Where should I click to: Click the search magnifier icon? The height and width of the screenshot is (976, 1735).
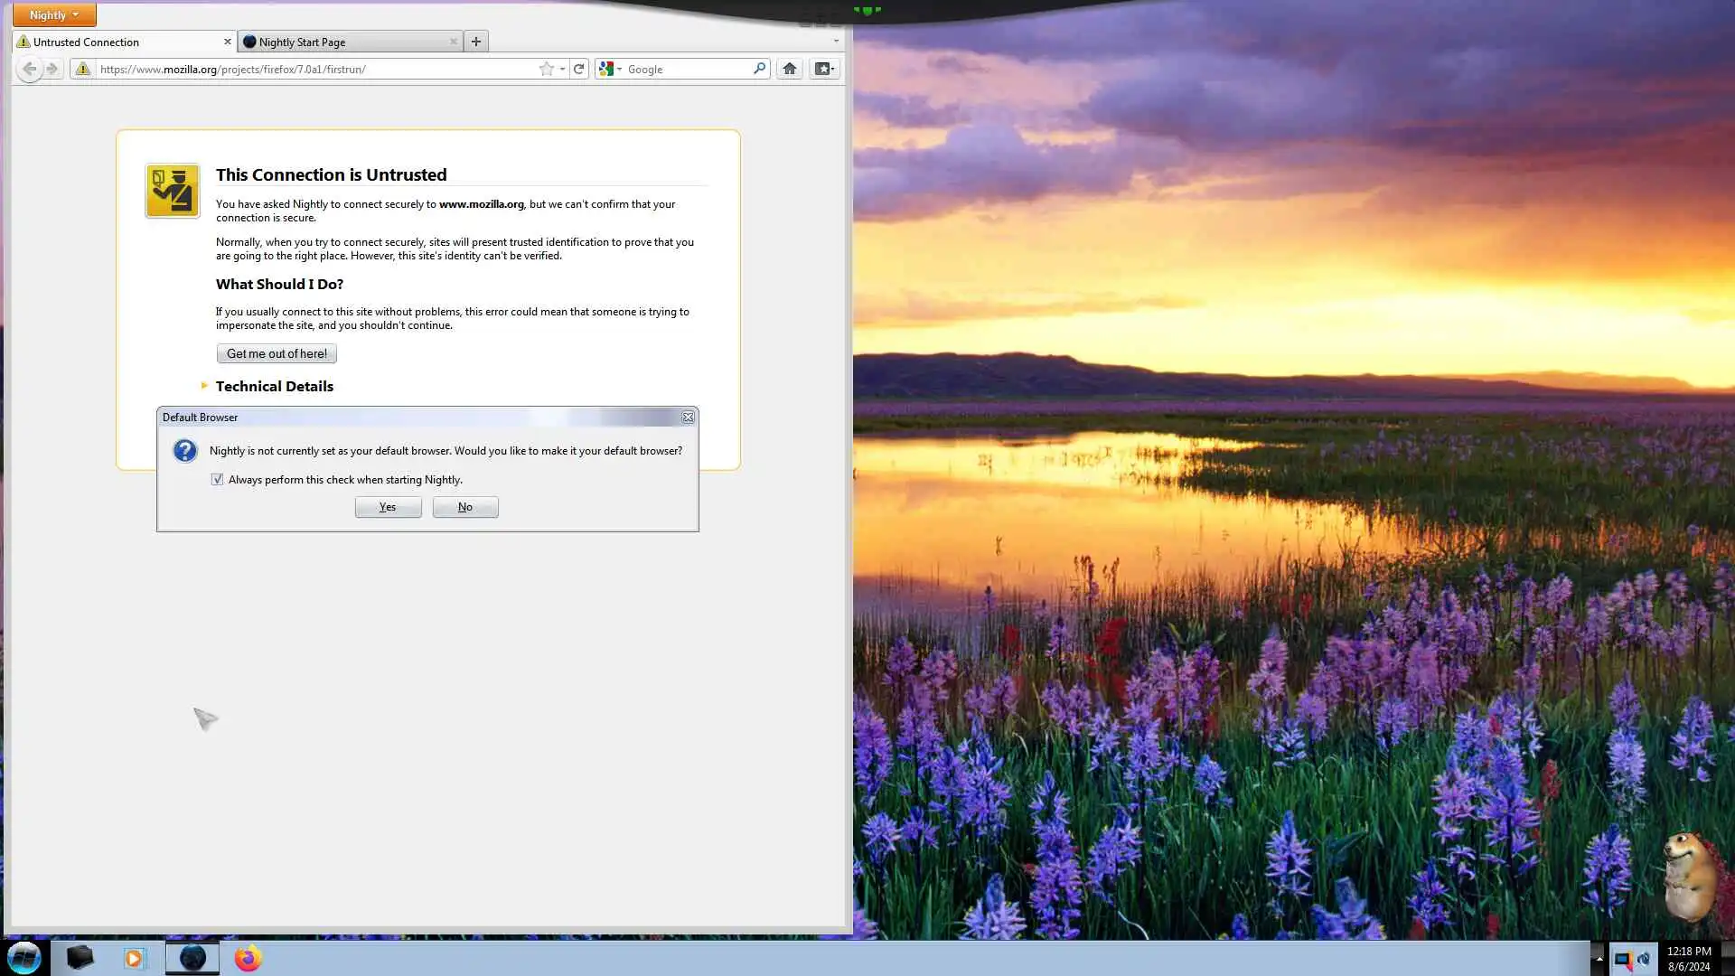[x=759, y=69]
